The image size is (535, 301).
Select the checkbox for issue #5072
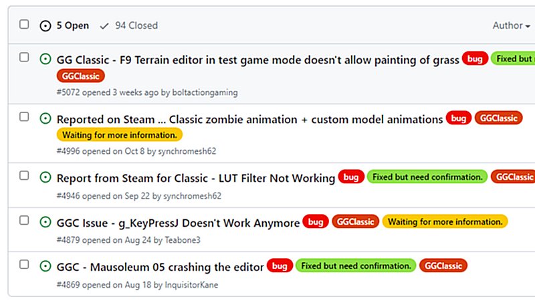pos(24,58)
